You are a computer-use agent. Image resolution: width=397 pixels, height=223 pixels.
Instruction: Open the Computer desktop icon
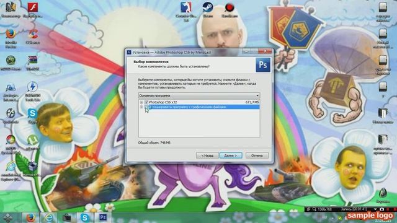(x=11, y=9)
